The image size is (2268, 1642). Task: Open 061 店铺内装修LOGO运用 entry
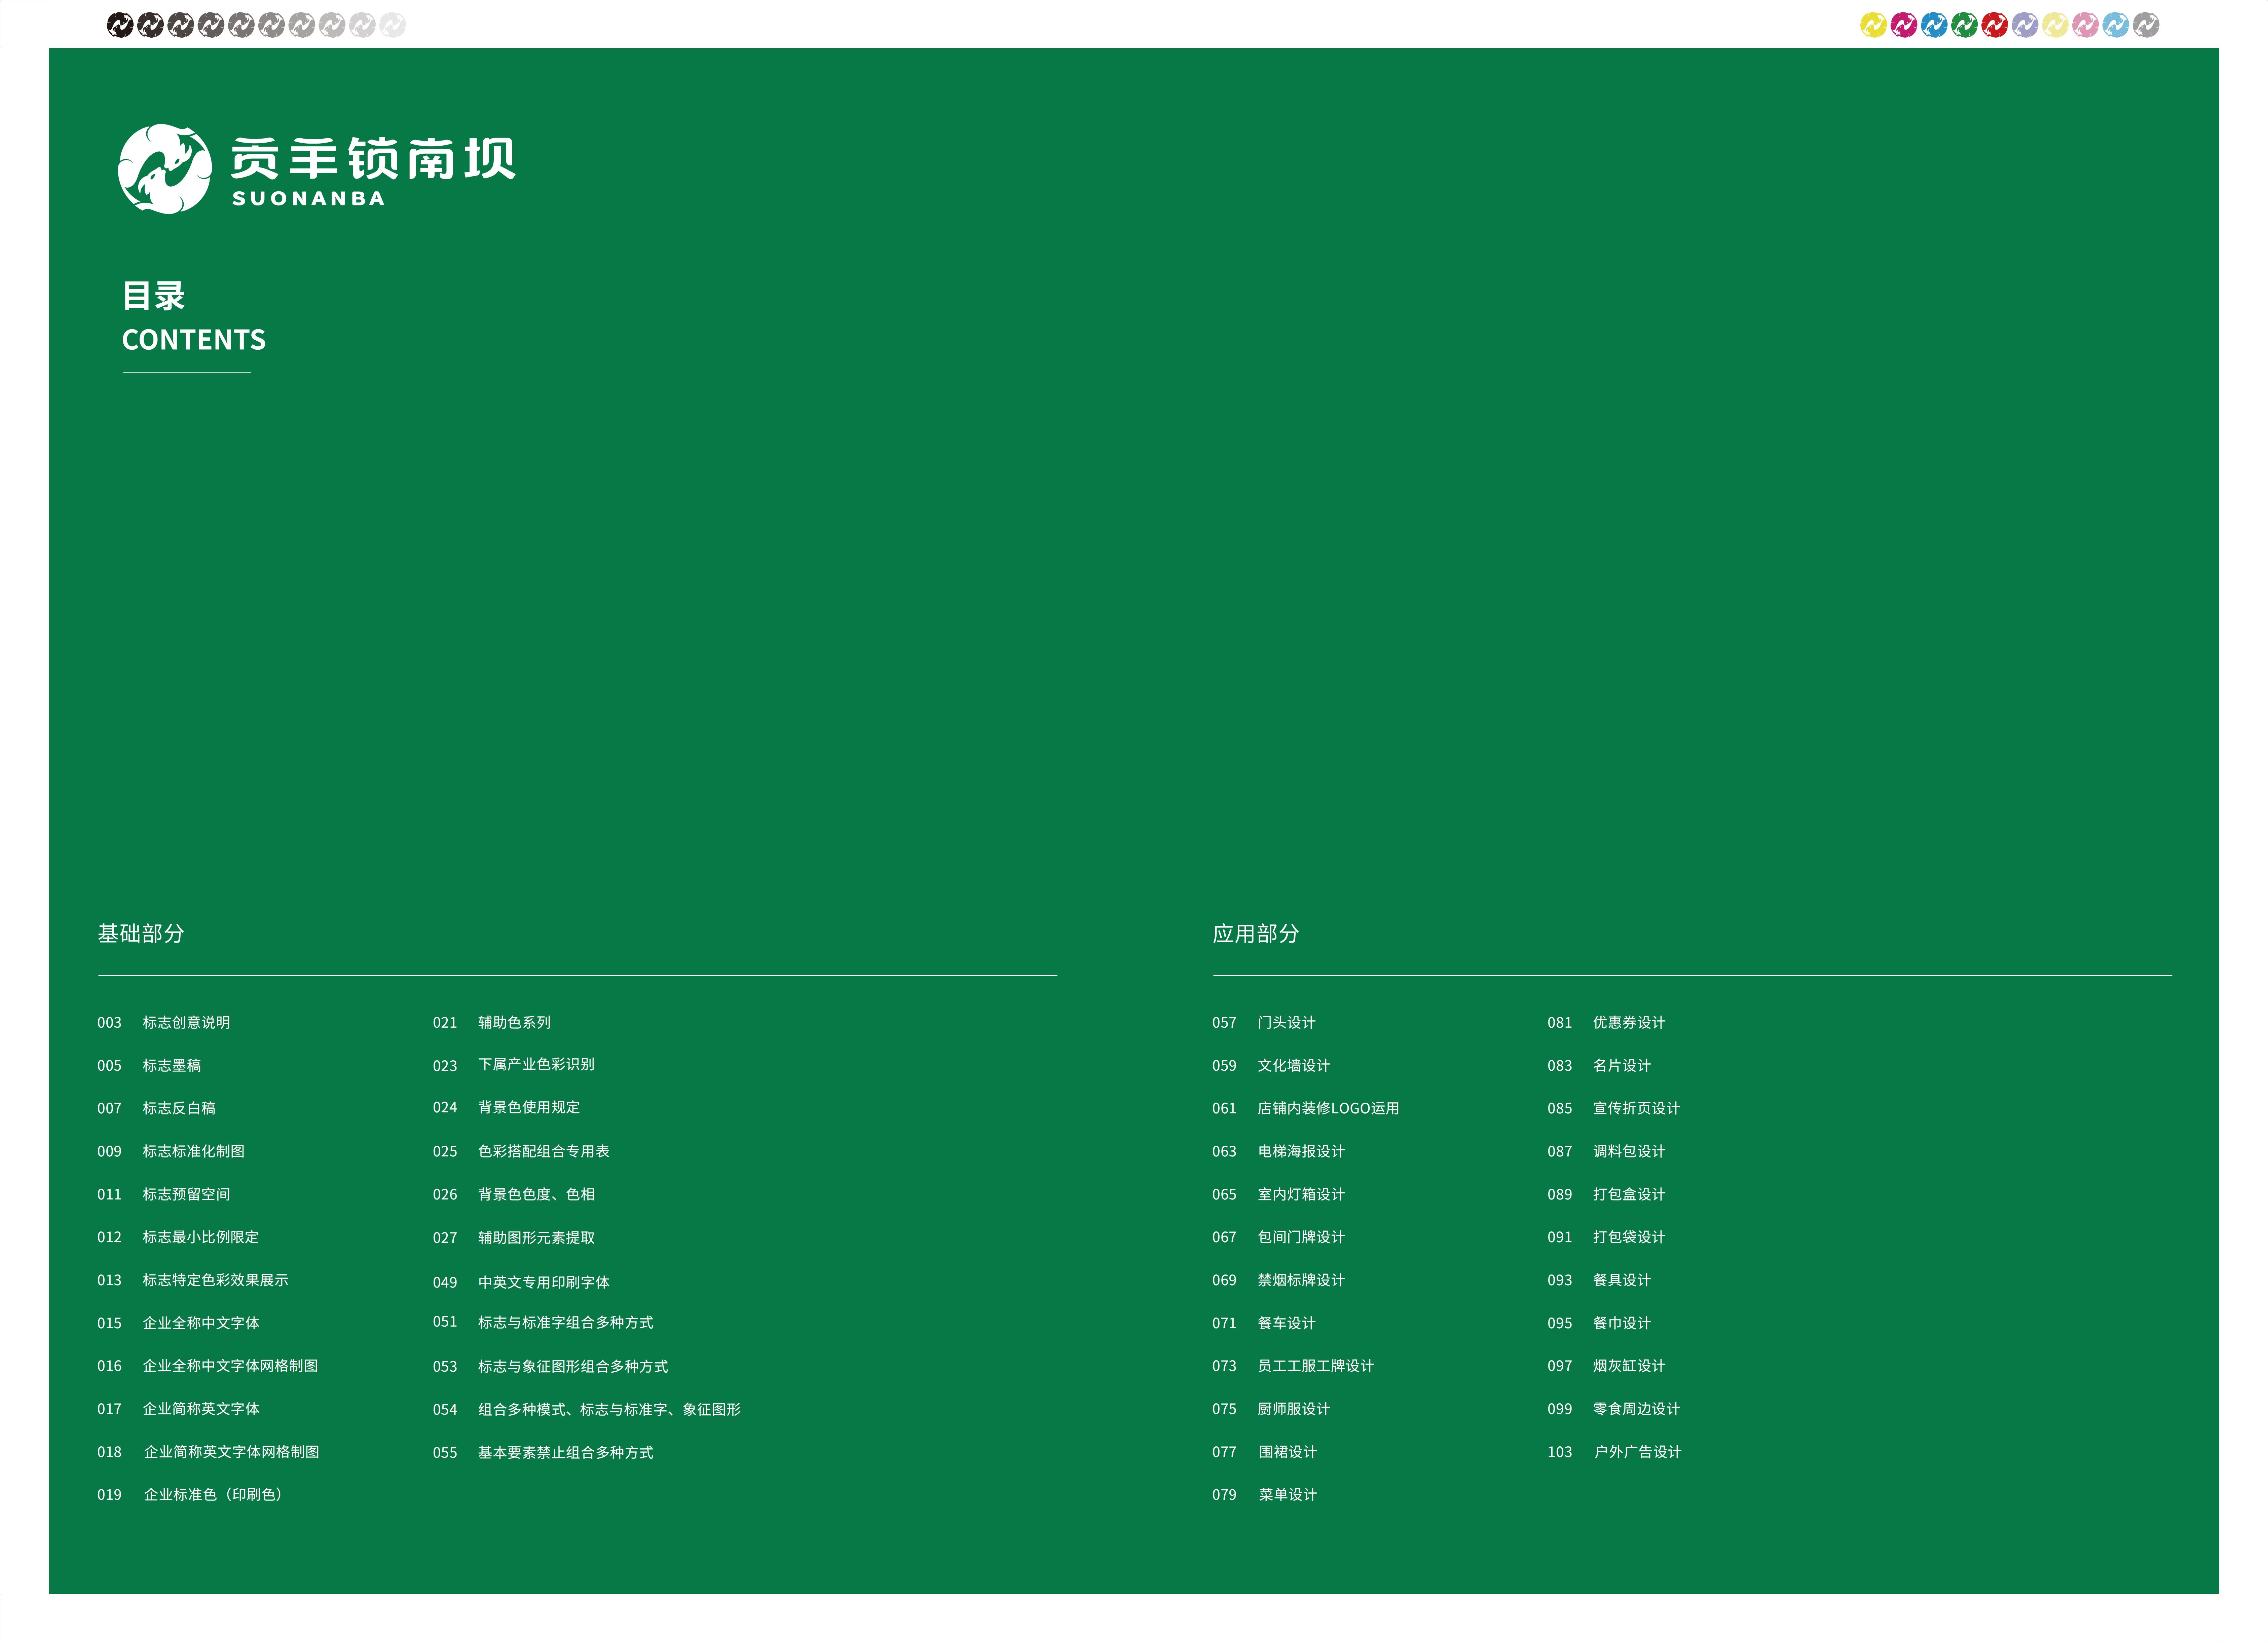tap(1328, 1108)
